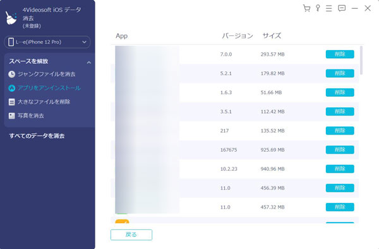Click the サイズ column header
Screen dimensions: 379x249
tap(272, 36)
